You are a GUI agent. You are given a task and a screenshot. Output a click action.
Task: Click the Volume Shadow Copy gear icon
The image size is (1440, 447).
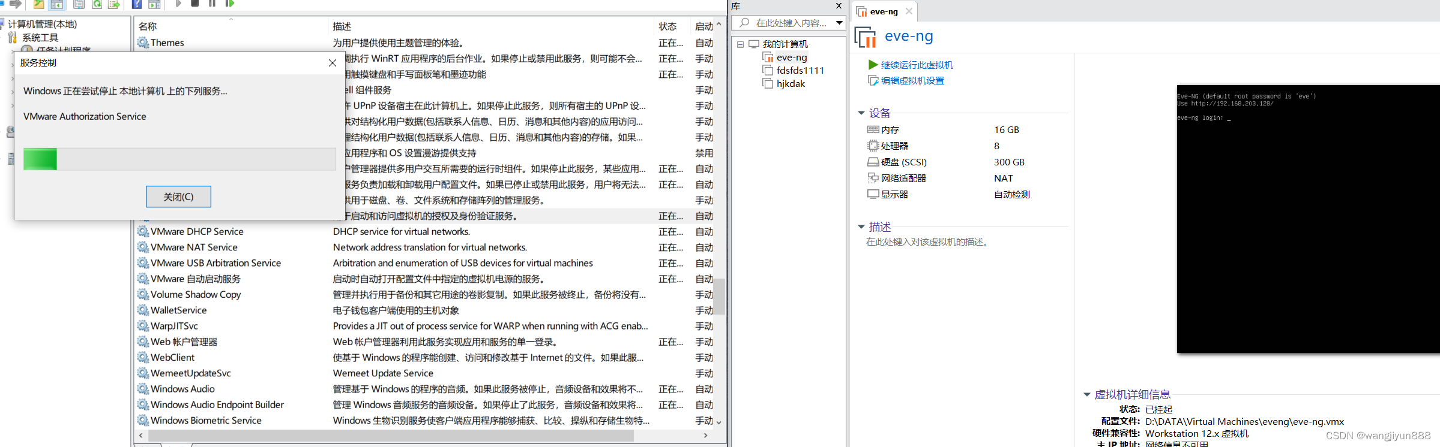[143, 294]
